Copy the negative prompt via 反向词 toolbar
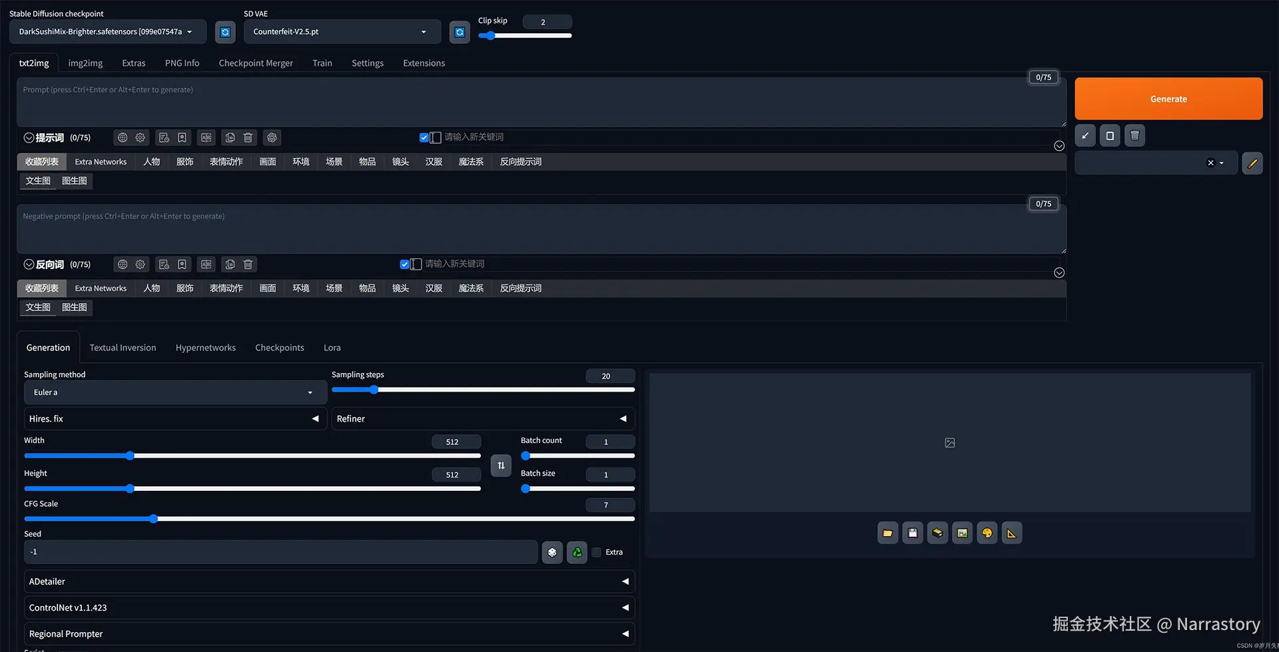This screenshot has width=1279, height=652. tap(230, 264)
